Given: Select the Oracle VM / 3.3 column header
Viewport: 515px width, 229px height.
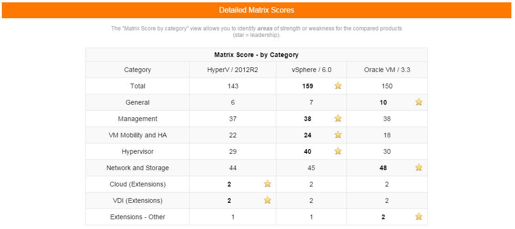Looking at the screenshot, I should click(x=387, y=70).
